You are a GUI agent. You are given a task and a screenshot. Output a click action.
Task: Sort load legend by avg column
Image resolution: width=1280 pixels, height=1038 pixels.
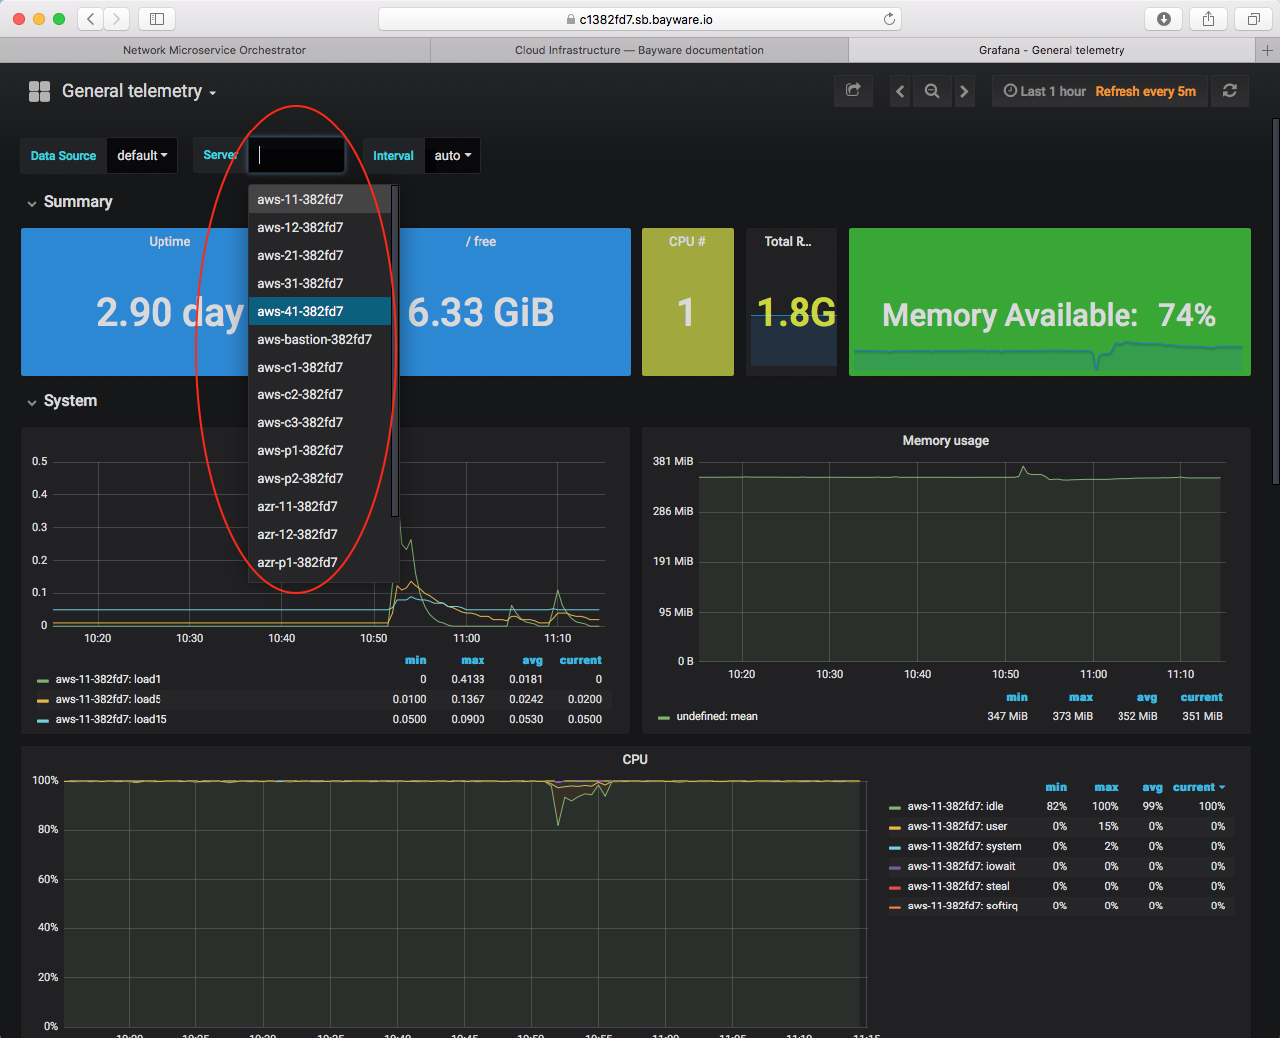click(x=532, y=660)
